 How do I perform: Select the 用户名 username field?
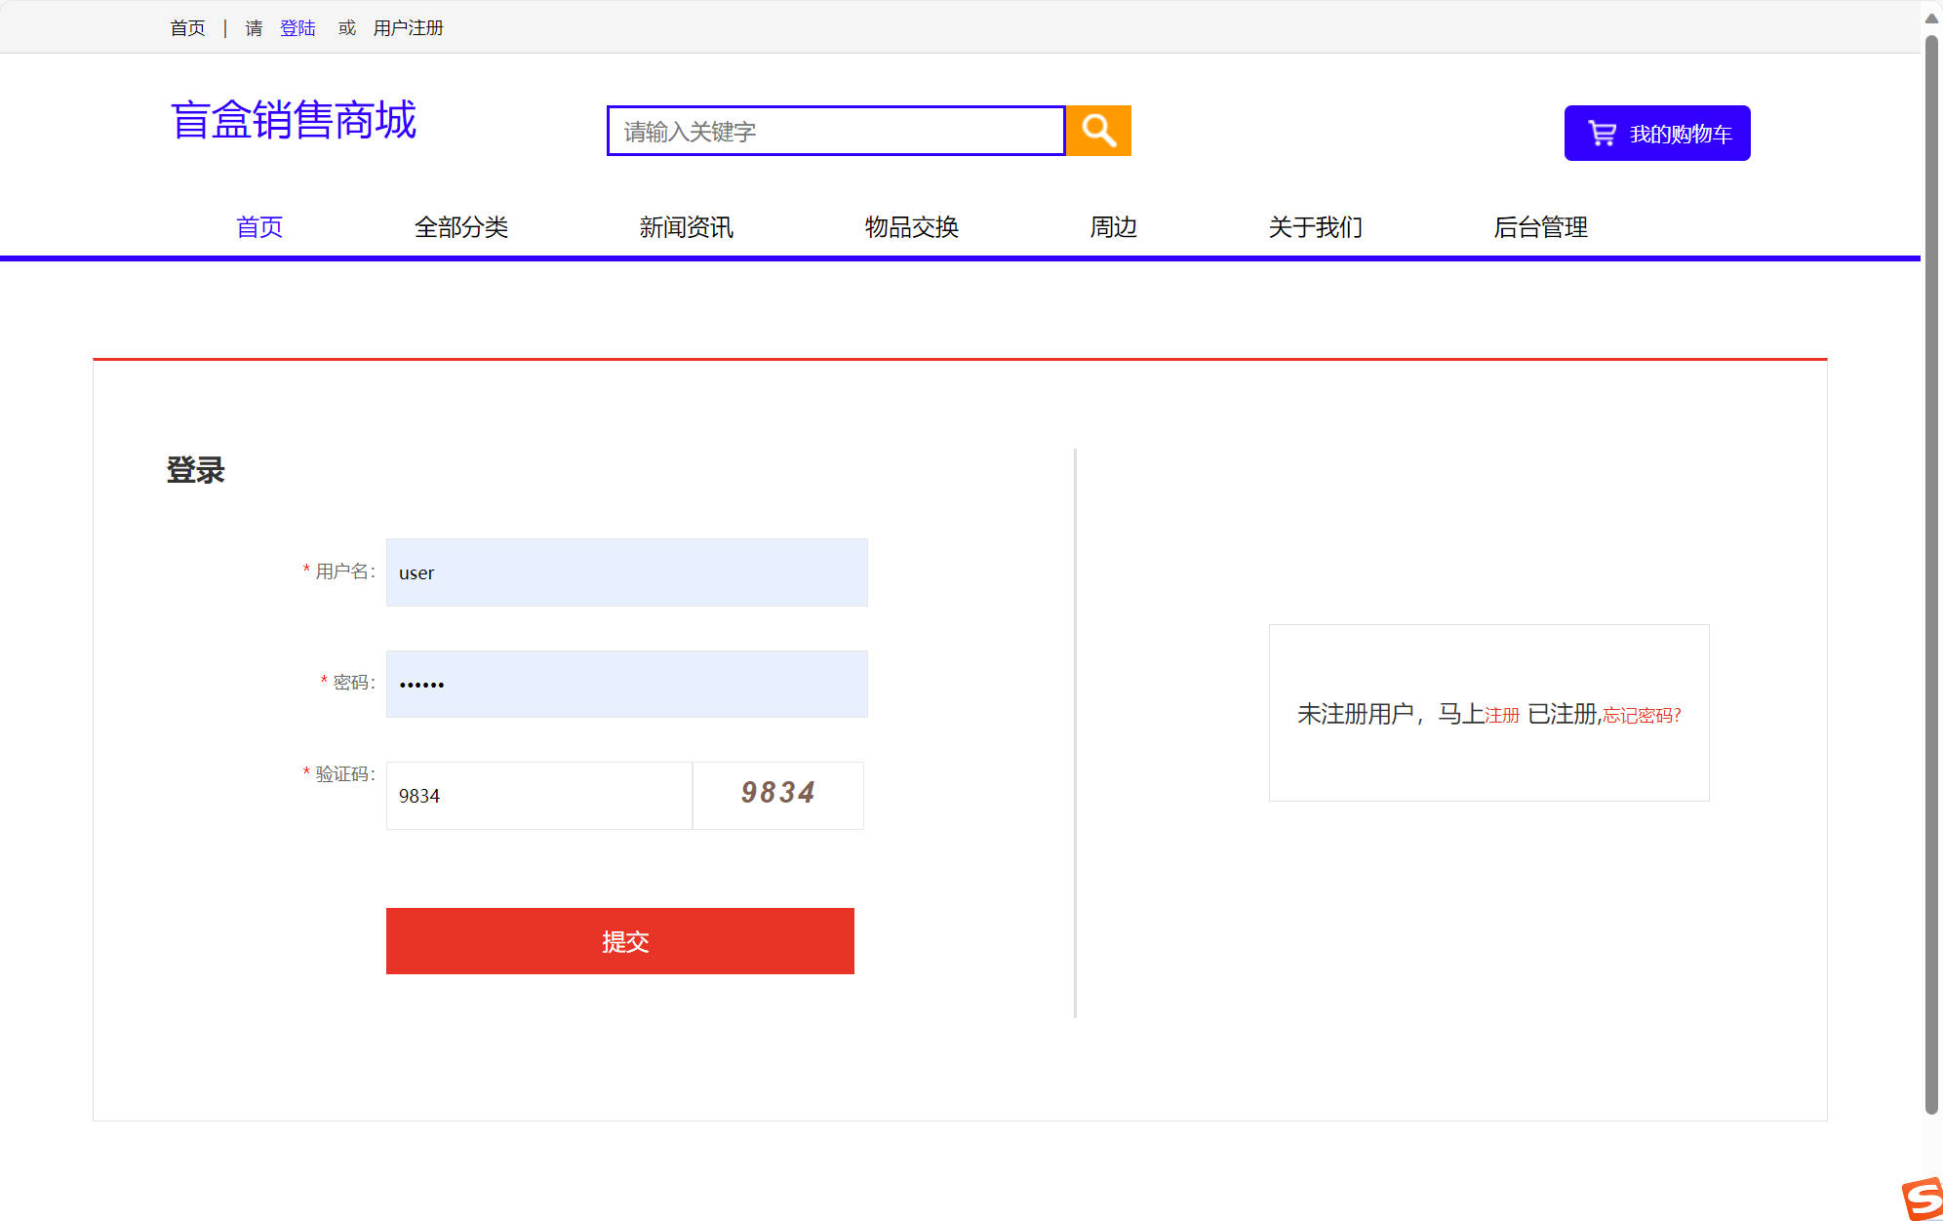click(626, 572)
